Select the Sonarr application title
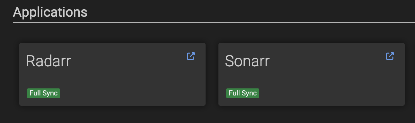The image size is (415, 123). (247, 61)
